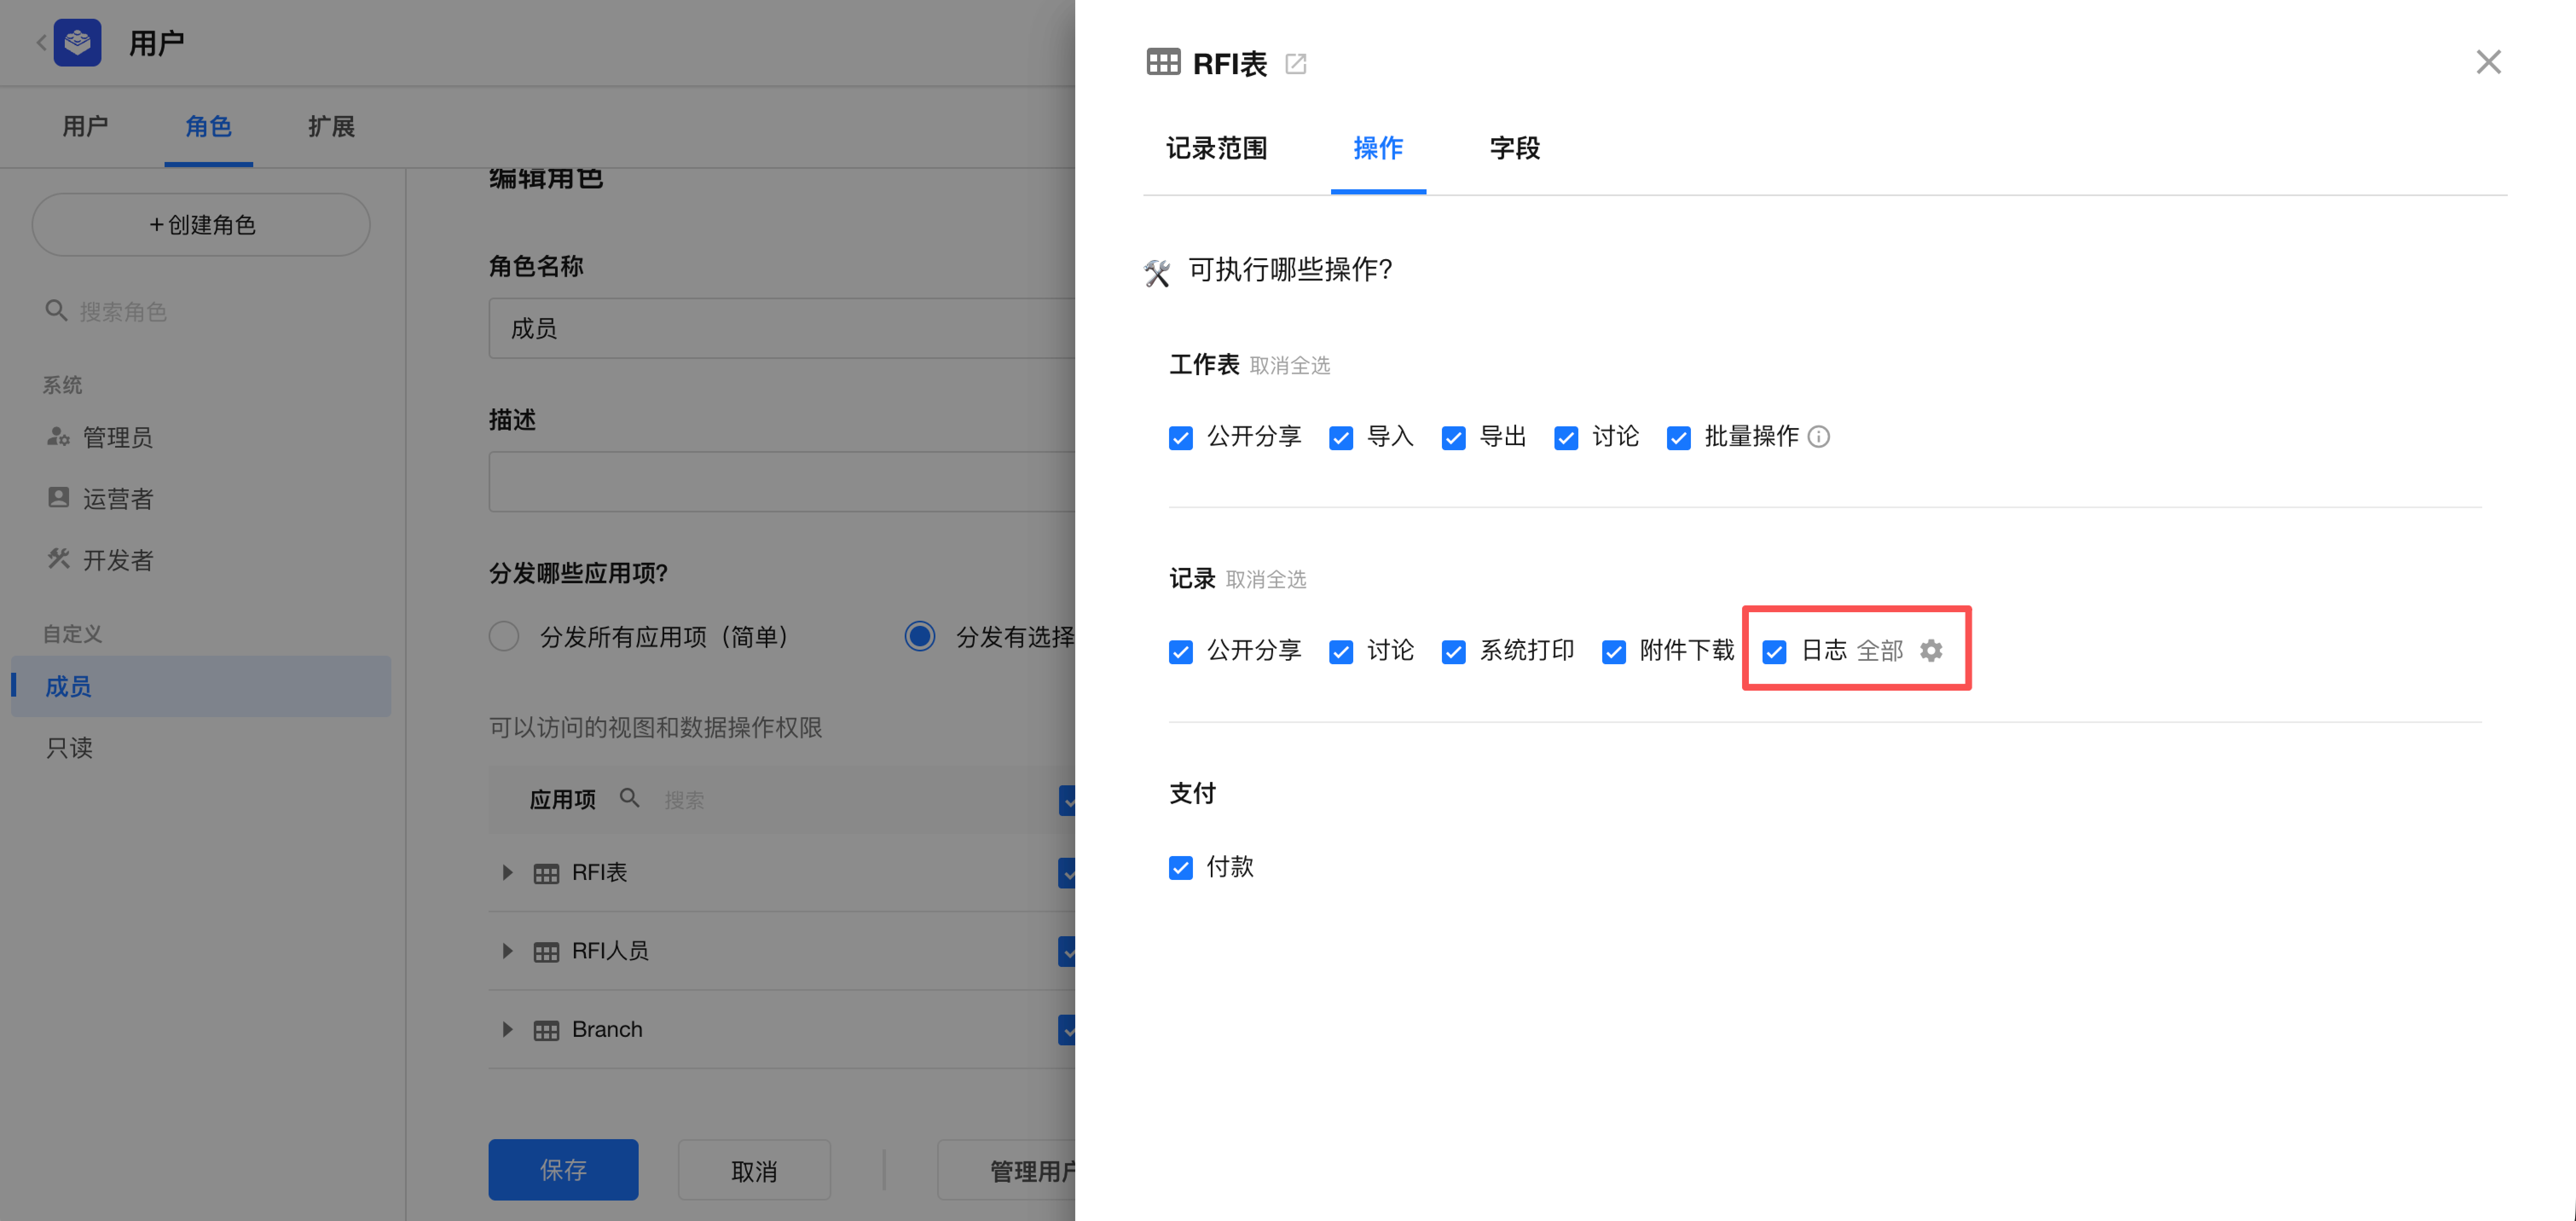Click the RFI人员 table icon
The image size is (2576, 1221).
[546, 952]
